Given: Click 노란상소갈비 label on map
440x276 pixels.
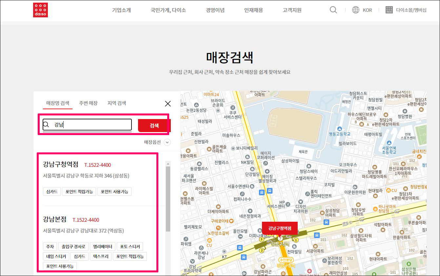Looking at the screenshot, I should [x=218, y=233].
